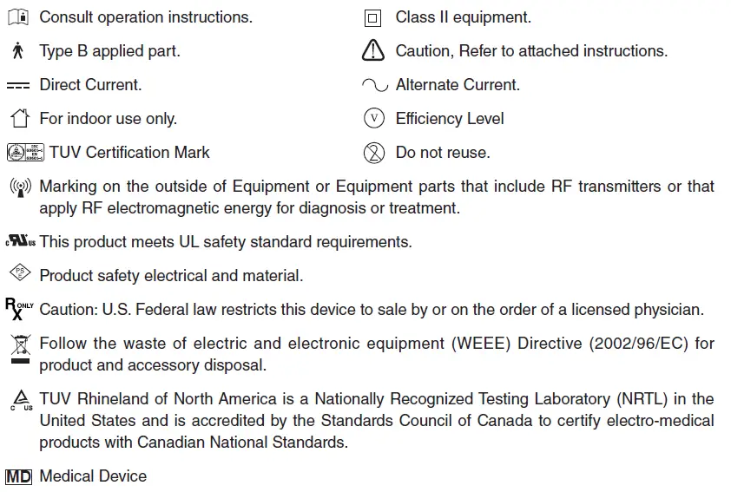Viewport: 731px width, 492px height.
Task: Click the Type B applied part person icon
Action: point(18,51)
